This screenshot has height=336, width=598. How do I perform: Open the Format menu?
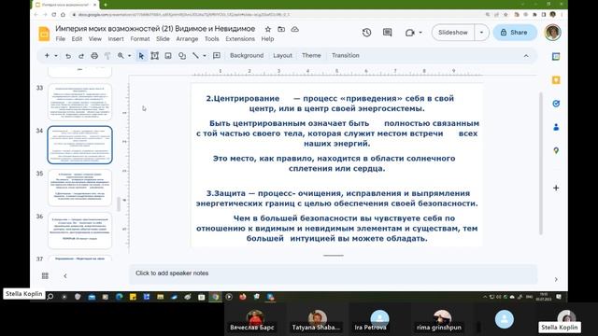coord(139,39)
